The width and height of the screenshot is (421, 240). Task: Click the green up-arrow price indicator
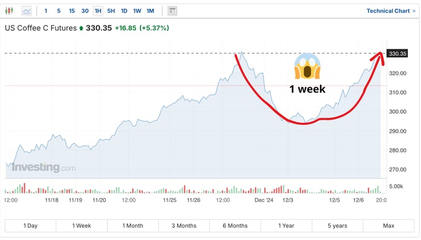pos(82,28)
